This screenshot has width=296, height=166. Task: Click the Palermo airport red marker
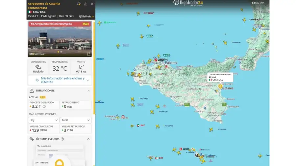(x=156, y=60)
